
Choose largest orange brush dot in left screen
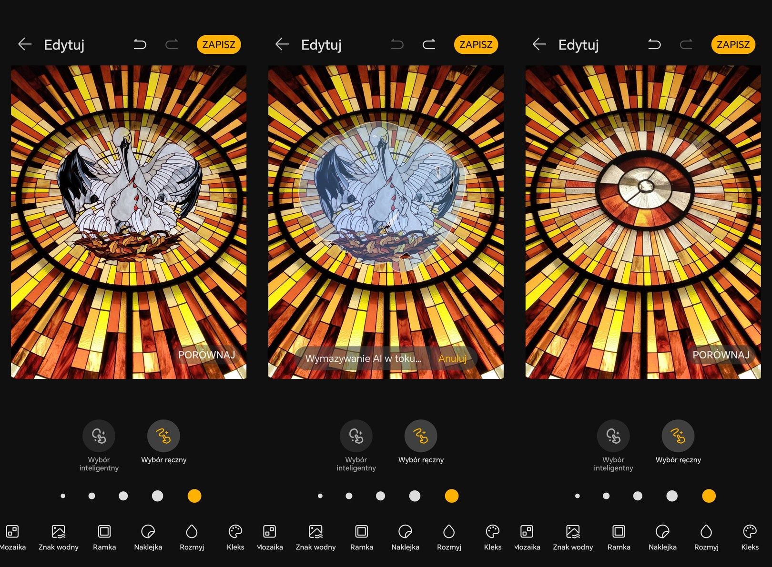click(194, 496)
